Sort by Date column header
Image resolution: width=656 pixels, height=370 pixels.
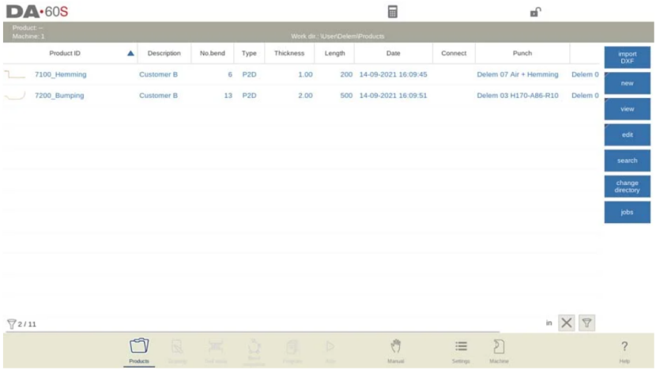click(393, 54)
